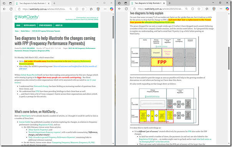Refresh the page in left window
Screen dimensions: 232x147
[x=11, y=9]
